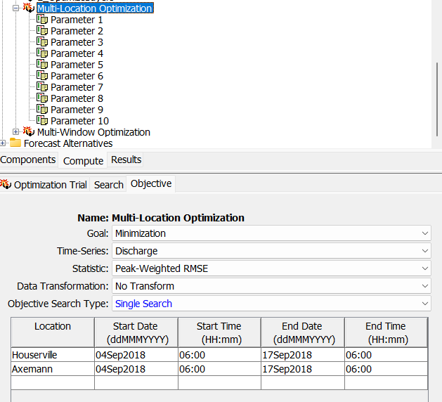The image size is (442, 402).
Task: Select Parameter 6 label in tree
Action: pyautogui.click(x=77, y=76)
